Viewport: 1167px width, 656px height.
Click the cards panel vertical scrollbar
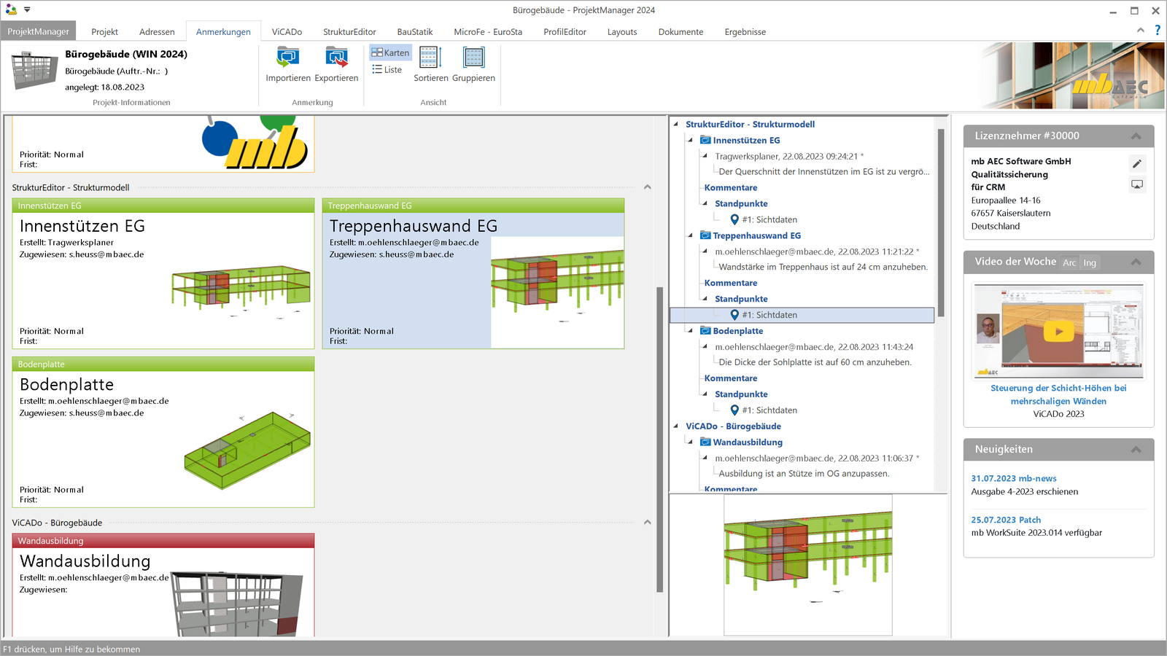660,439
